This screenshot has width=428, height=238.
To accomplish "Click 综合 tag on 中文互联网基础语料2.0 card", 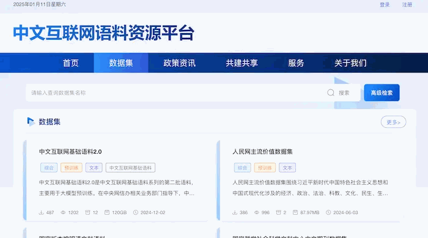I will click(x=49, y=168).
